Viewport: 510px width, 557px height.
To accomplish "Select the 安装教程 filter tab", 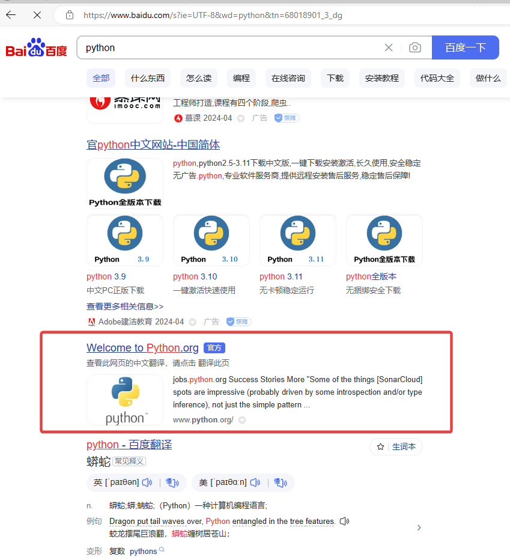I will click(382, 78).
